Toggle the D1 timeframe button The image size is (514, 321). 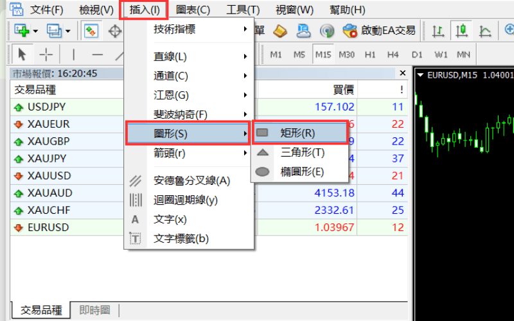click(x=417, y=55)
